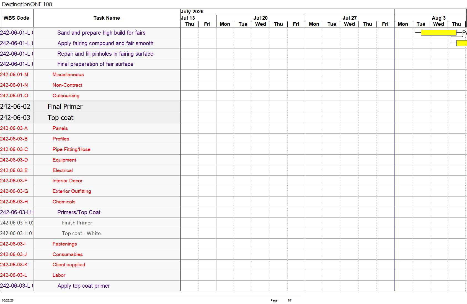Click the Apply top coat primer task
Image resolution: width=467 pixels, height=304 pixels.
(x=84, y=286)
